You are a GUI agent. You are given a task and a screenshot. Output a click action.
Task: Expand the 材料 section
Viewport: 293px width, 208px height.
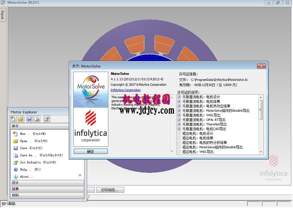coord(47,195)
